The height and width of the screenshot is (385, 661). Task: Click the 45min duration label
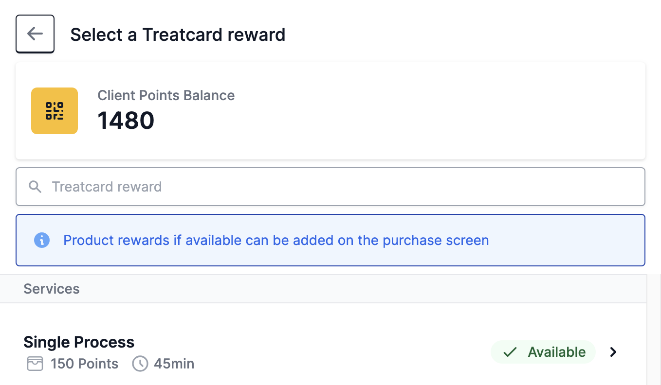coord(174,364)
